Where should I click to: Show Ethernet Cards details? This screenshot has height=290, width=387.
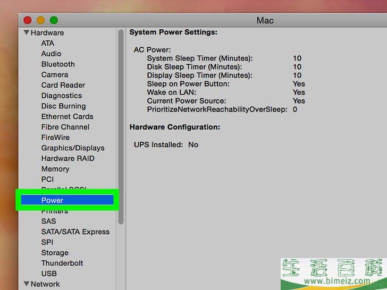tap(67, 116)
